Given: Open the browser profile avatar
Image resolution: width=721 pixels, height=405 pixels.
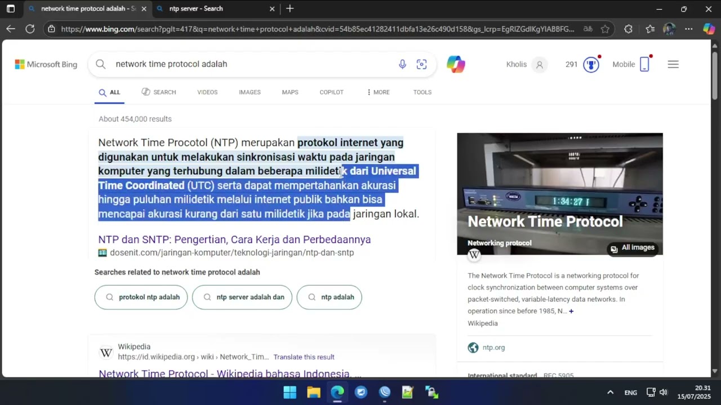Looking at the screenshot, I should tap(669, 29).
